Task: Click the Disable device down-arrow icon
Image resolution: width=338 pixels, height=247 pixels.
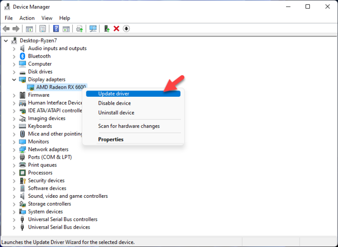Action: pyautogui.click(x=126, y=29)
